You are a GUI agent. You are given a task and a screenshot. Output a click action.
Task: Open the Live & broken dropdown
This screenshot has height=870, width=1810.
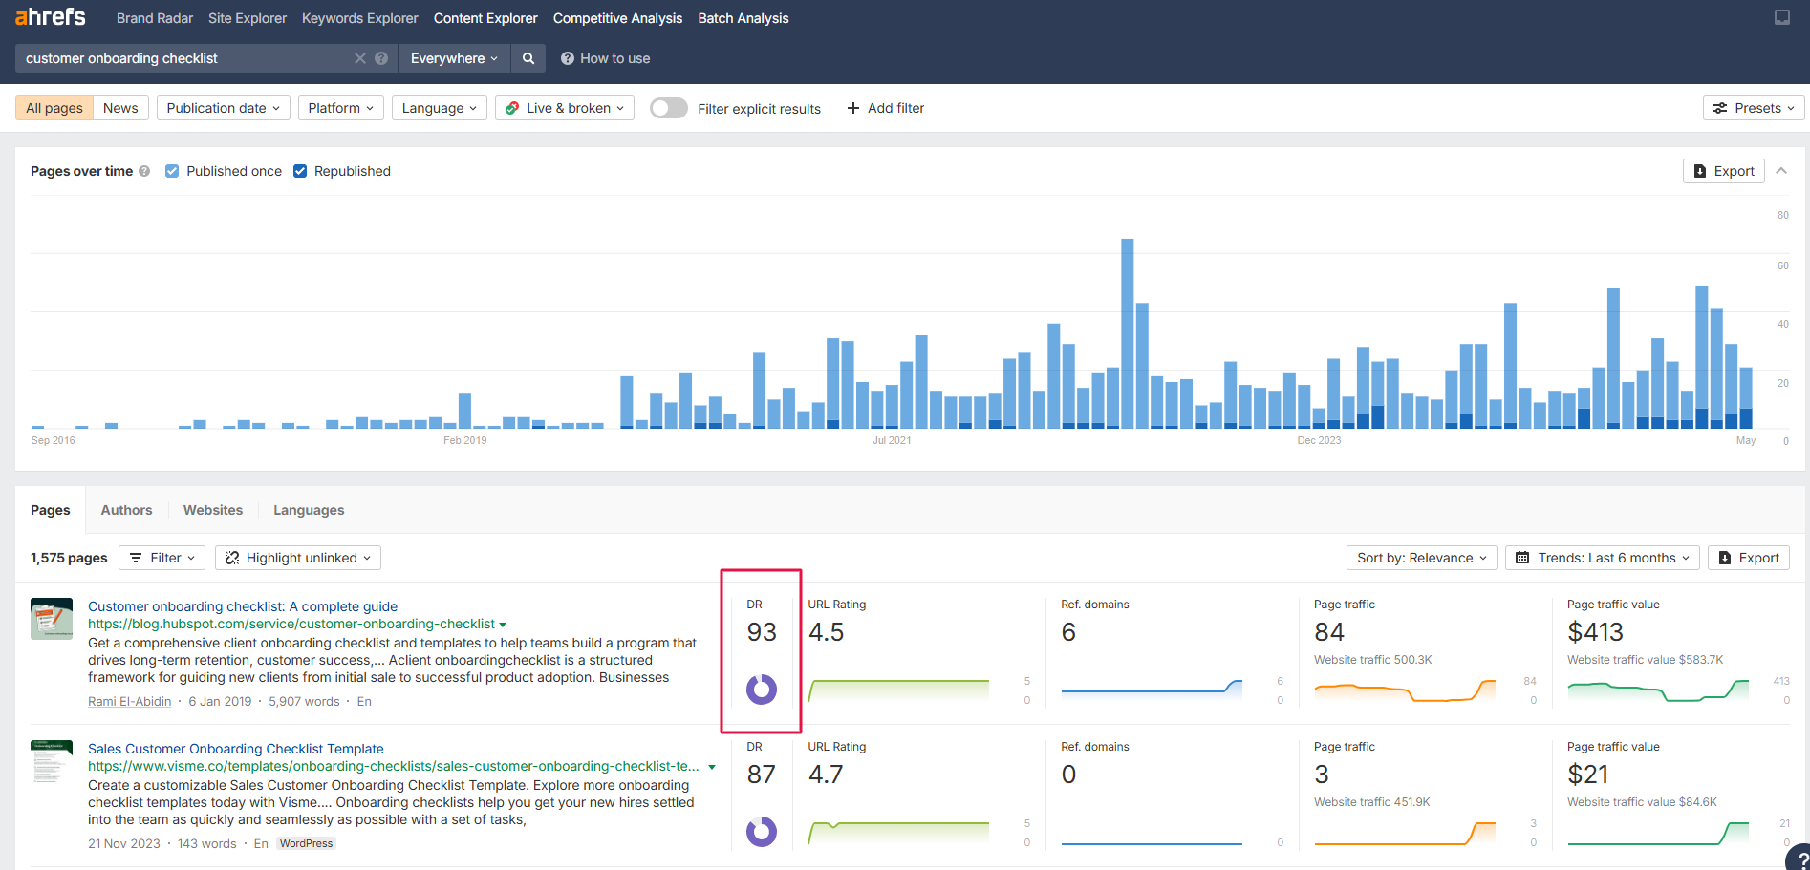(x=564, y=108)
